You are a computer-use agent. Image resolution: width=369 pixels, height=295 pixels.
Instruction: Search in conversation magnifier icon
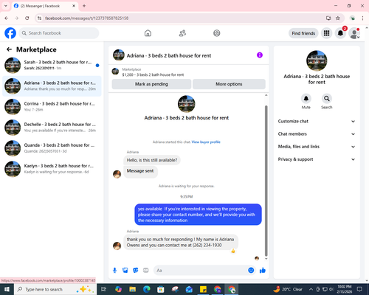click(327, 99)
